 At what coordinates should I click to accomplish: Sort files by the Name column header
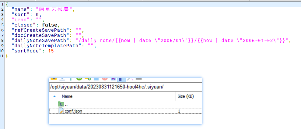coord(67,96)
